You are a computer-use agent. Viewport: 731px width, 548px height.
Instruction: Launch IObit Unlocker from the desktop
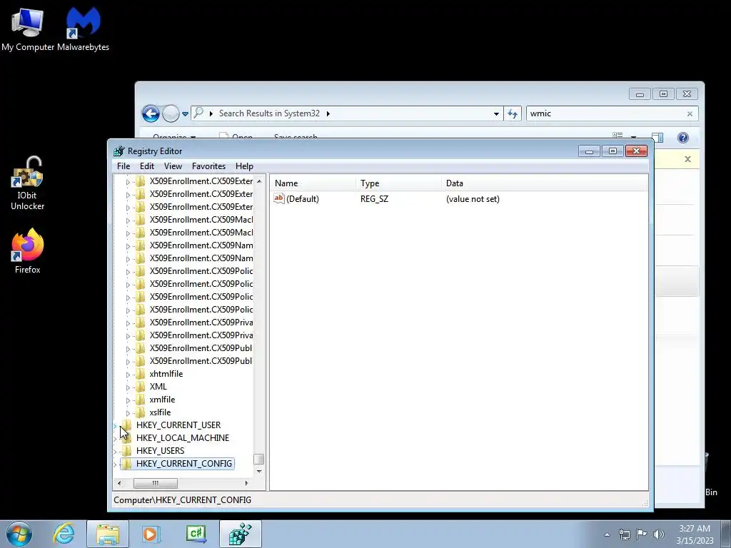coord(28,183)
